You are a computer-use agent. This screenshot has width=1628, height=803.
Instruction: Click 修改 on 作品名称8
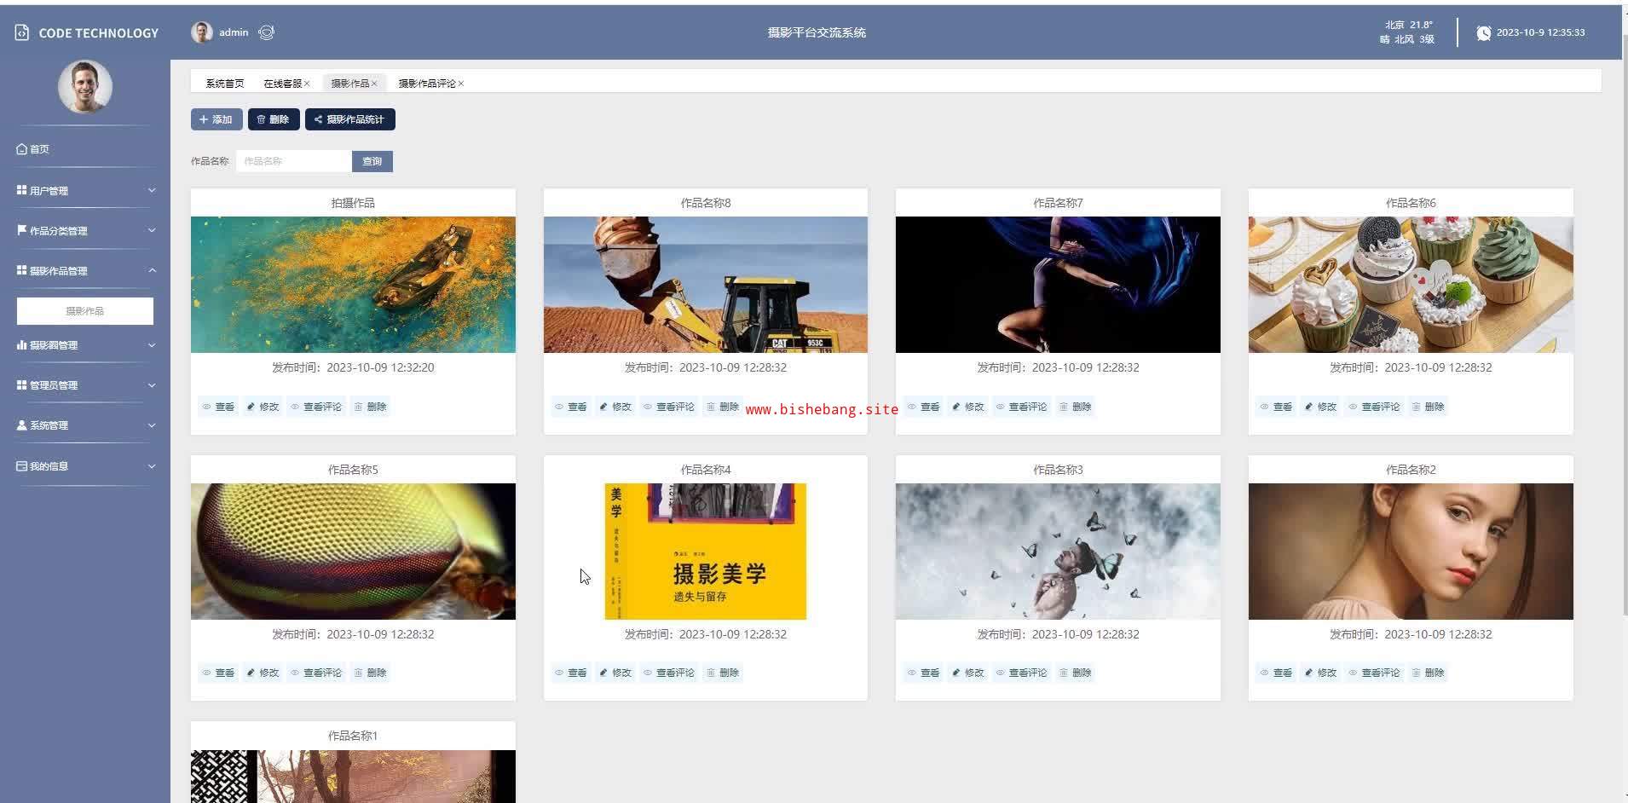click(x=615, y=407)
